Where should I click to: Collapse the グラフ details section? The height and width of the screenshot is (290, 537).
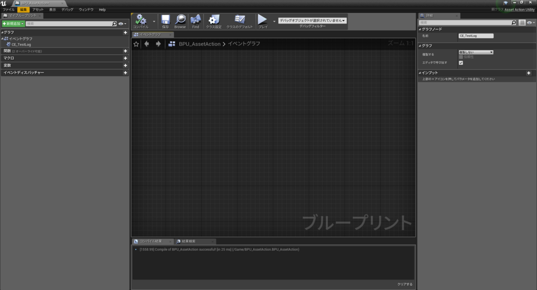tap(420, 46)
